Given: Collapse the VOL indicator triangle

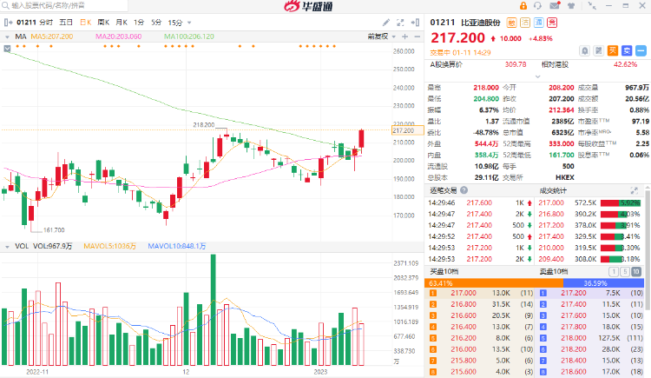Looking at the screenshot, I should 7,247.
